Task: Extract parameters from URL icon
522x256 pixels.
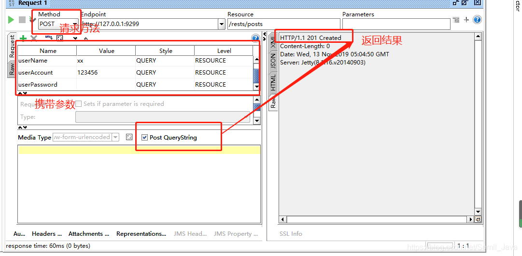Action: click(49, 38)
